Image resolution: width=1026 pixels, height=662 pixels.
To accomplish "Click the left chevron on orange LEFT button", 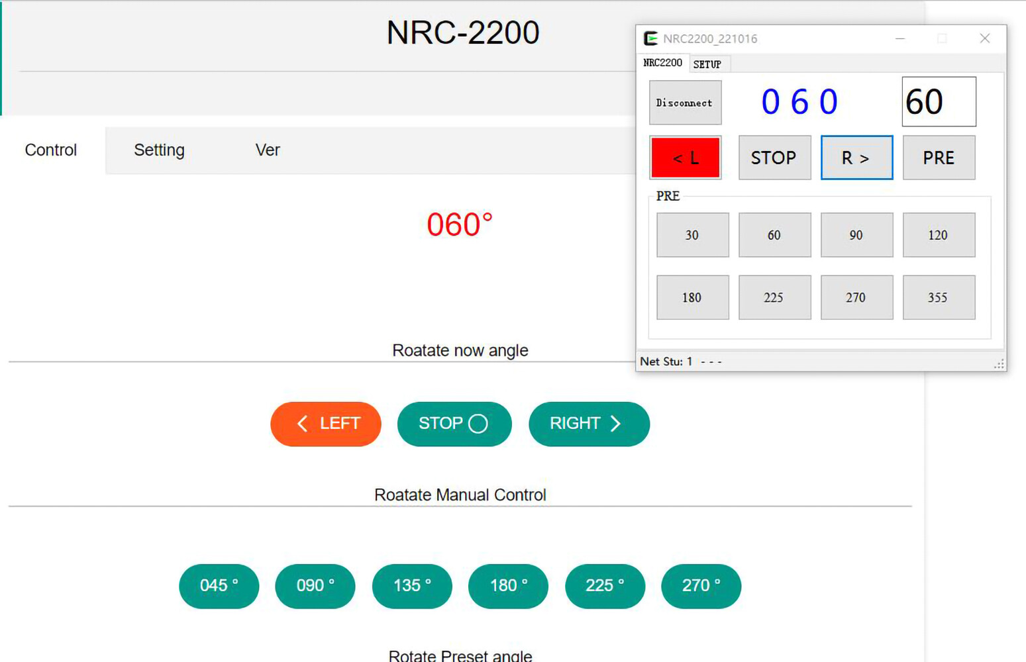I will coord(302,423).
